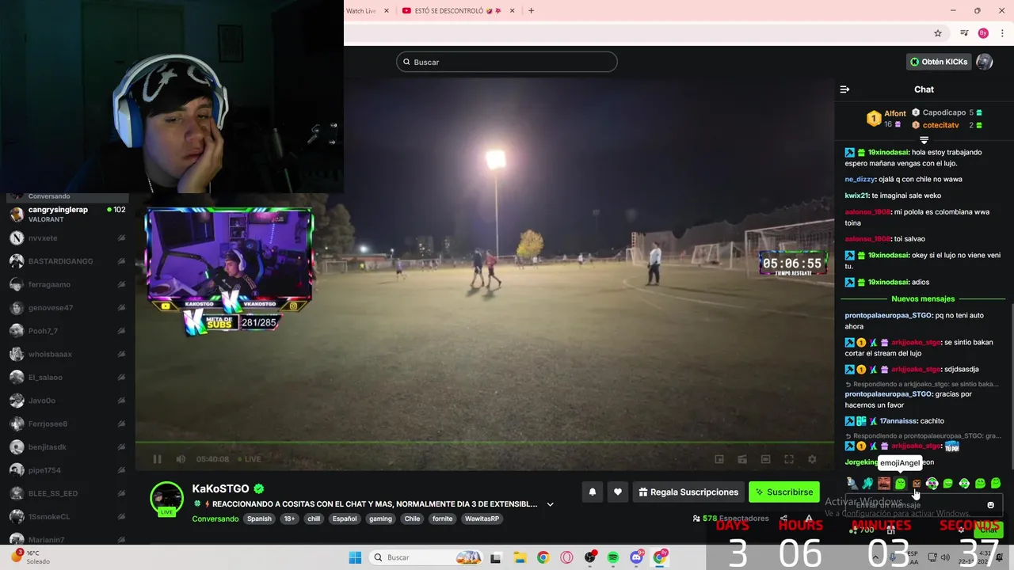The height and width of the screenshot is (570, 1014).
Task: Click the Buscar search field
Action: [507, 62]
